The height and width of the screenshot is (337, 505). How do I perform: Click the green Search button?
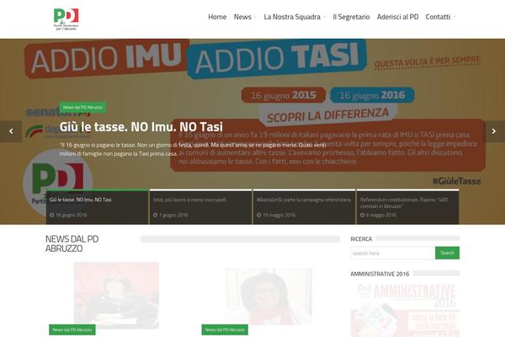coord(447,253)
